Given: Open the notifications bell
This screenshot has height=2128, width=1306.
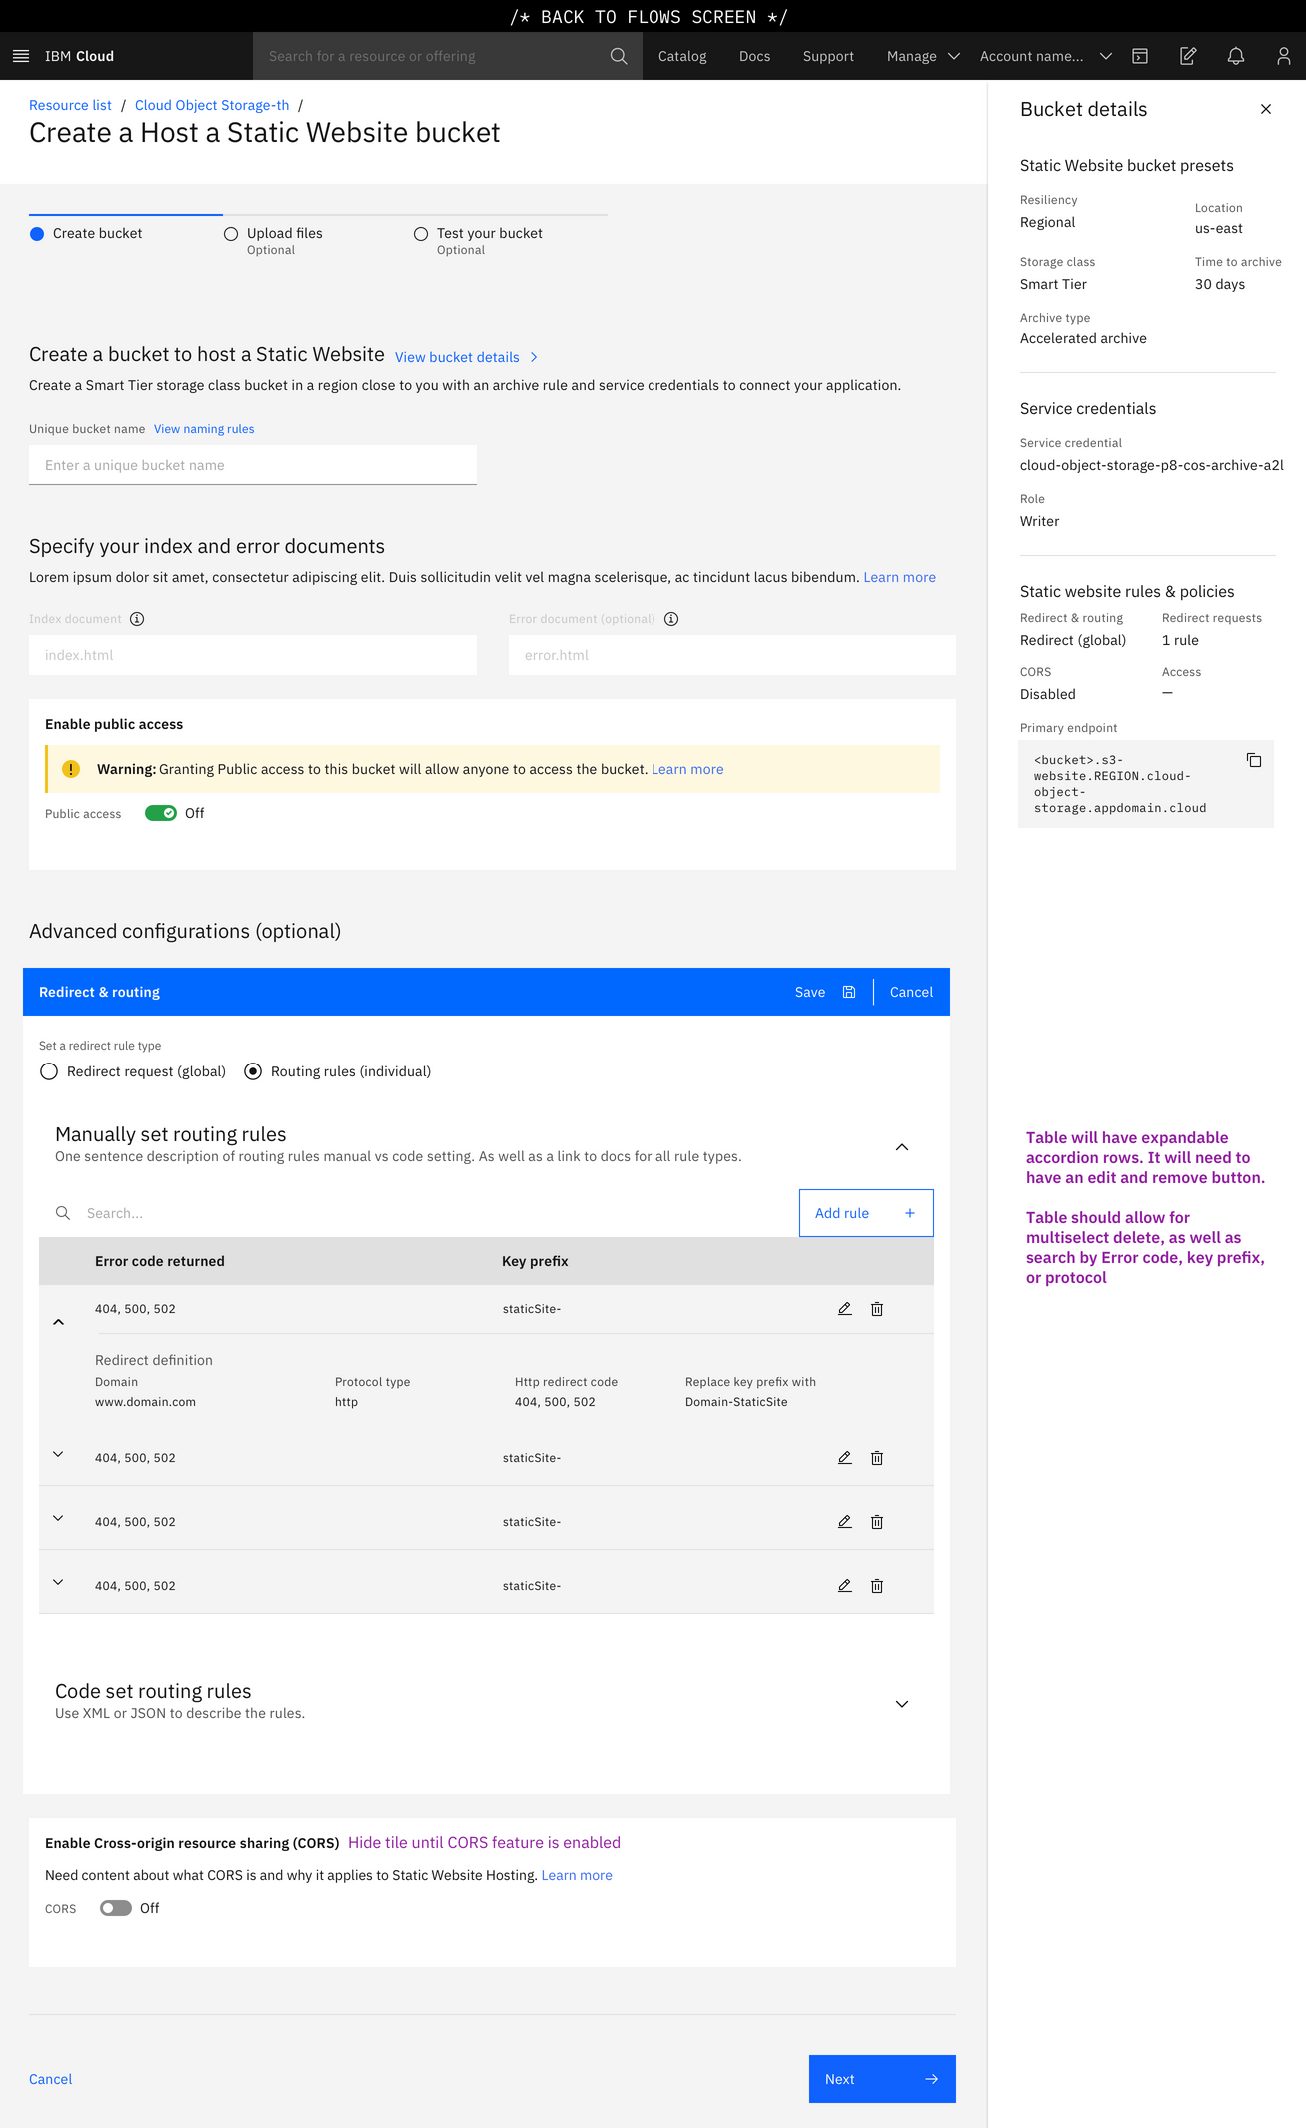Looking at the screenshot, I should [x=1236, y=56].
